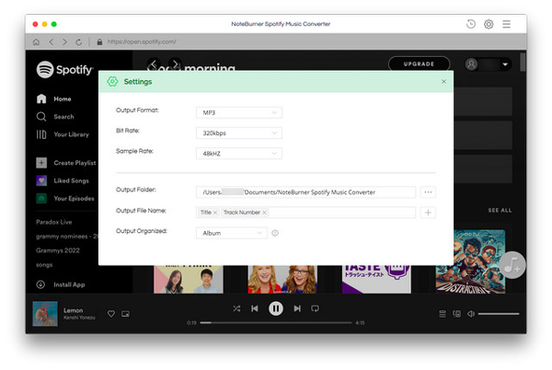
Task: Toggle repeat mode
Action: point(315,308)
